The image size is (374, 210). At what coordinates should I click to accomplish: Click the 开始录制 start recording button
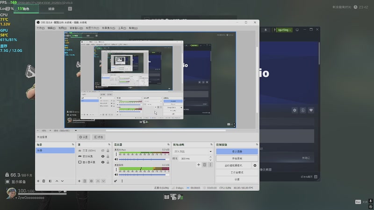pyautogui.click(x=237, y=158)
